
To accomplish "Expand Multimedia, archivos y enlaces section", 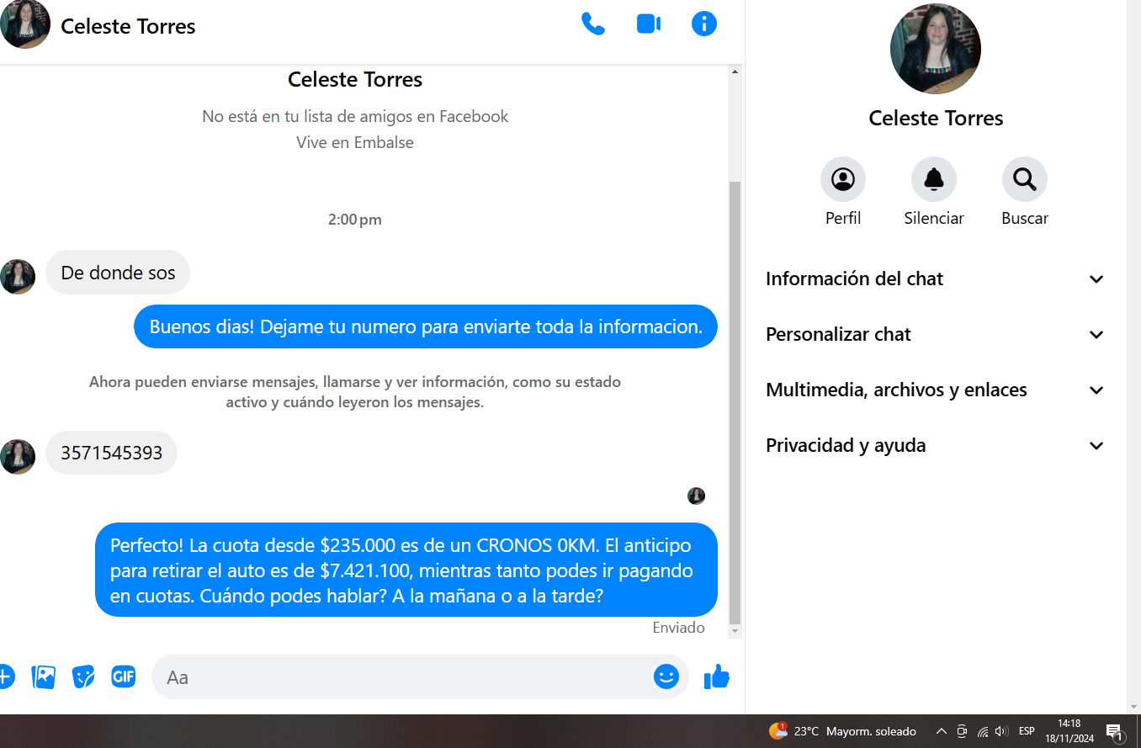I will tap(935, 390).
